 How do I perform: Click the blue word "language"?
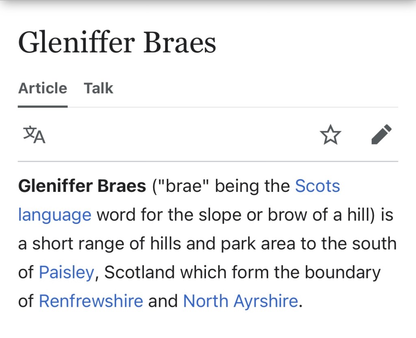point(54,215)
